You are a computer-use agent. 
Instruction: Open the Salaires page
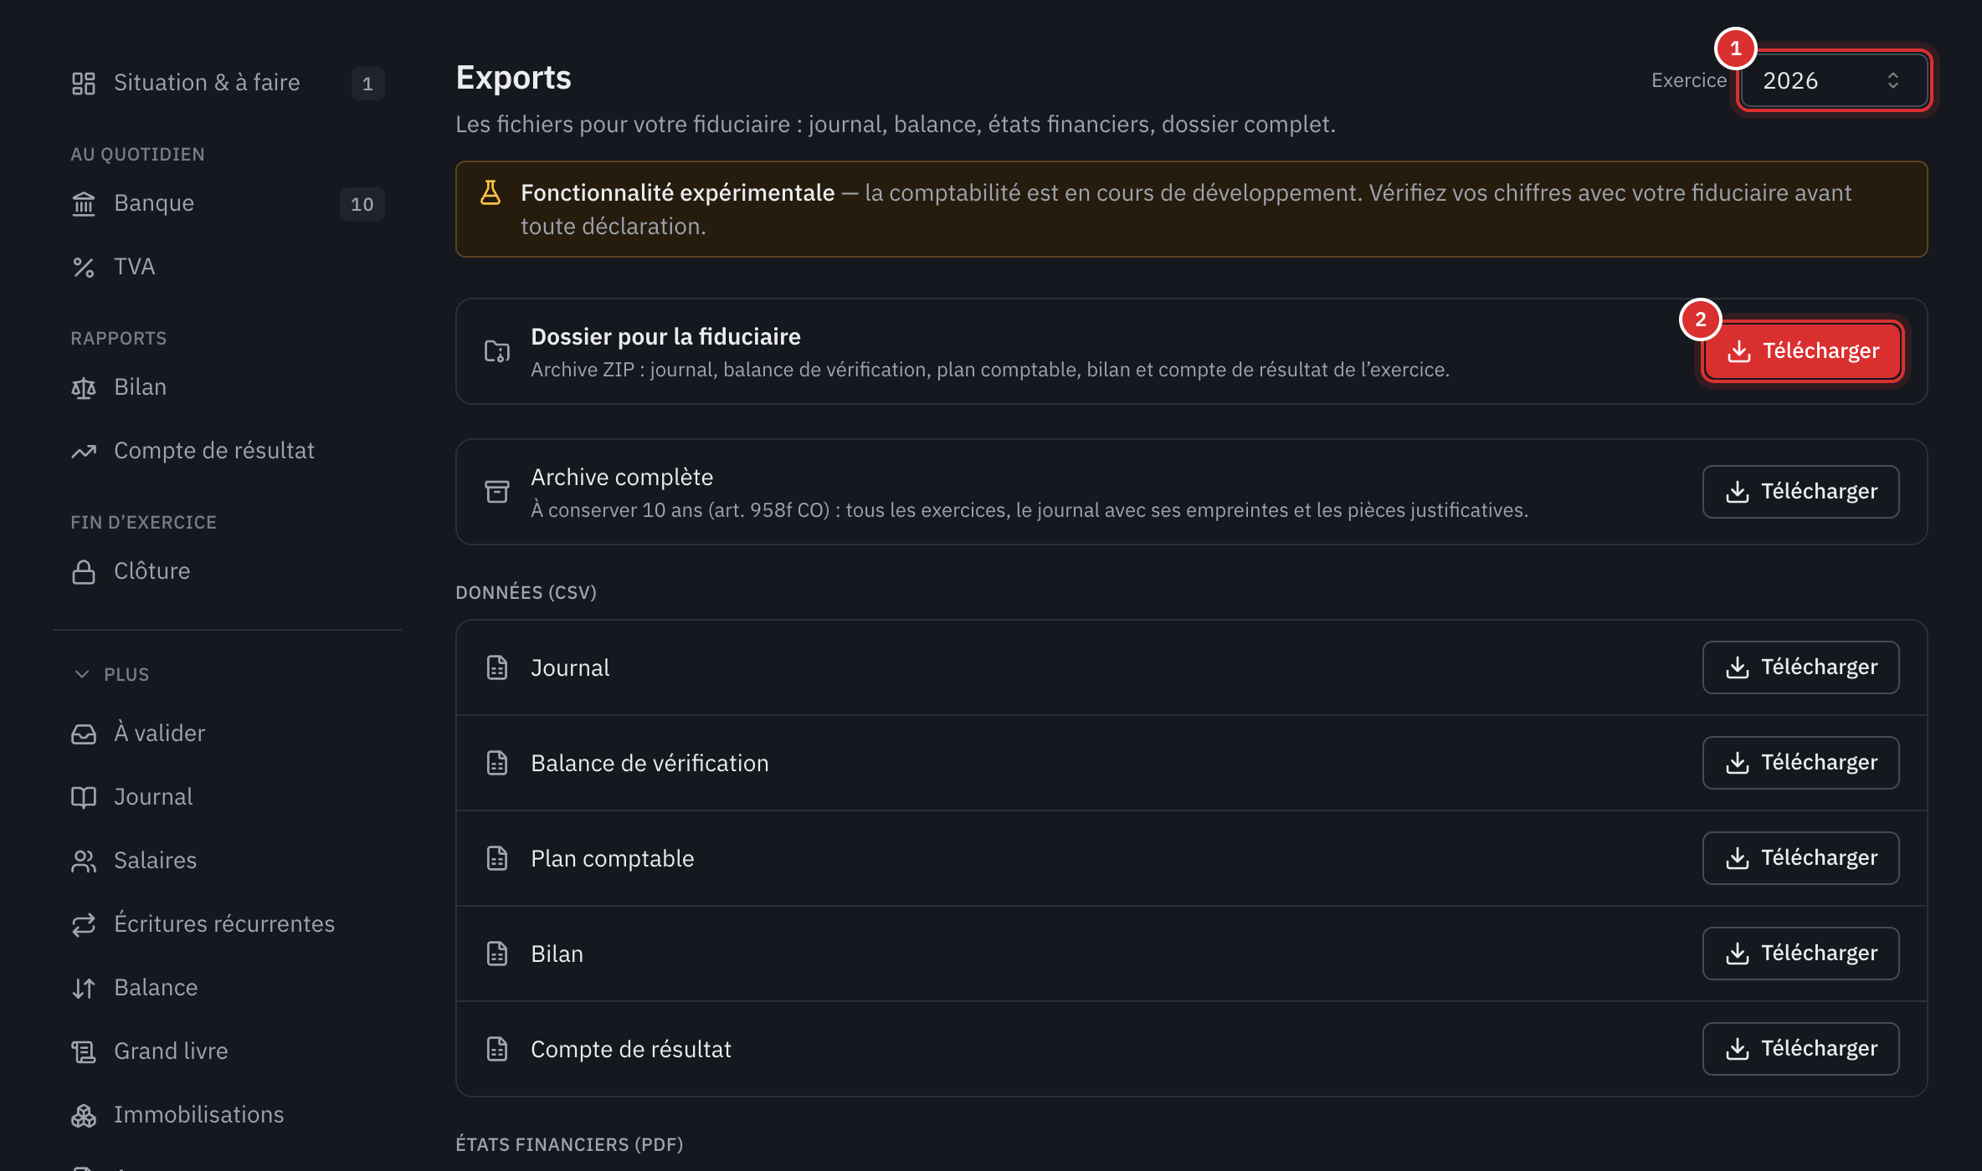point(228,861)
